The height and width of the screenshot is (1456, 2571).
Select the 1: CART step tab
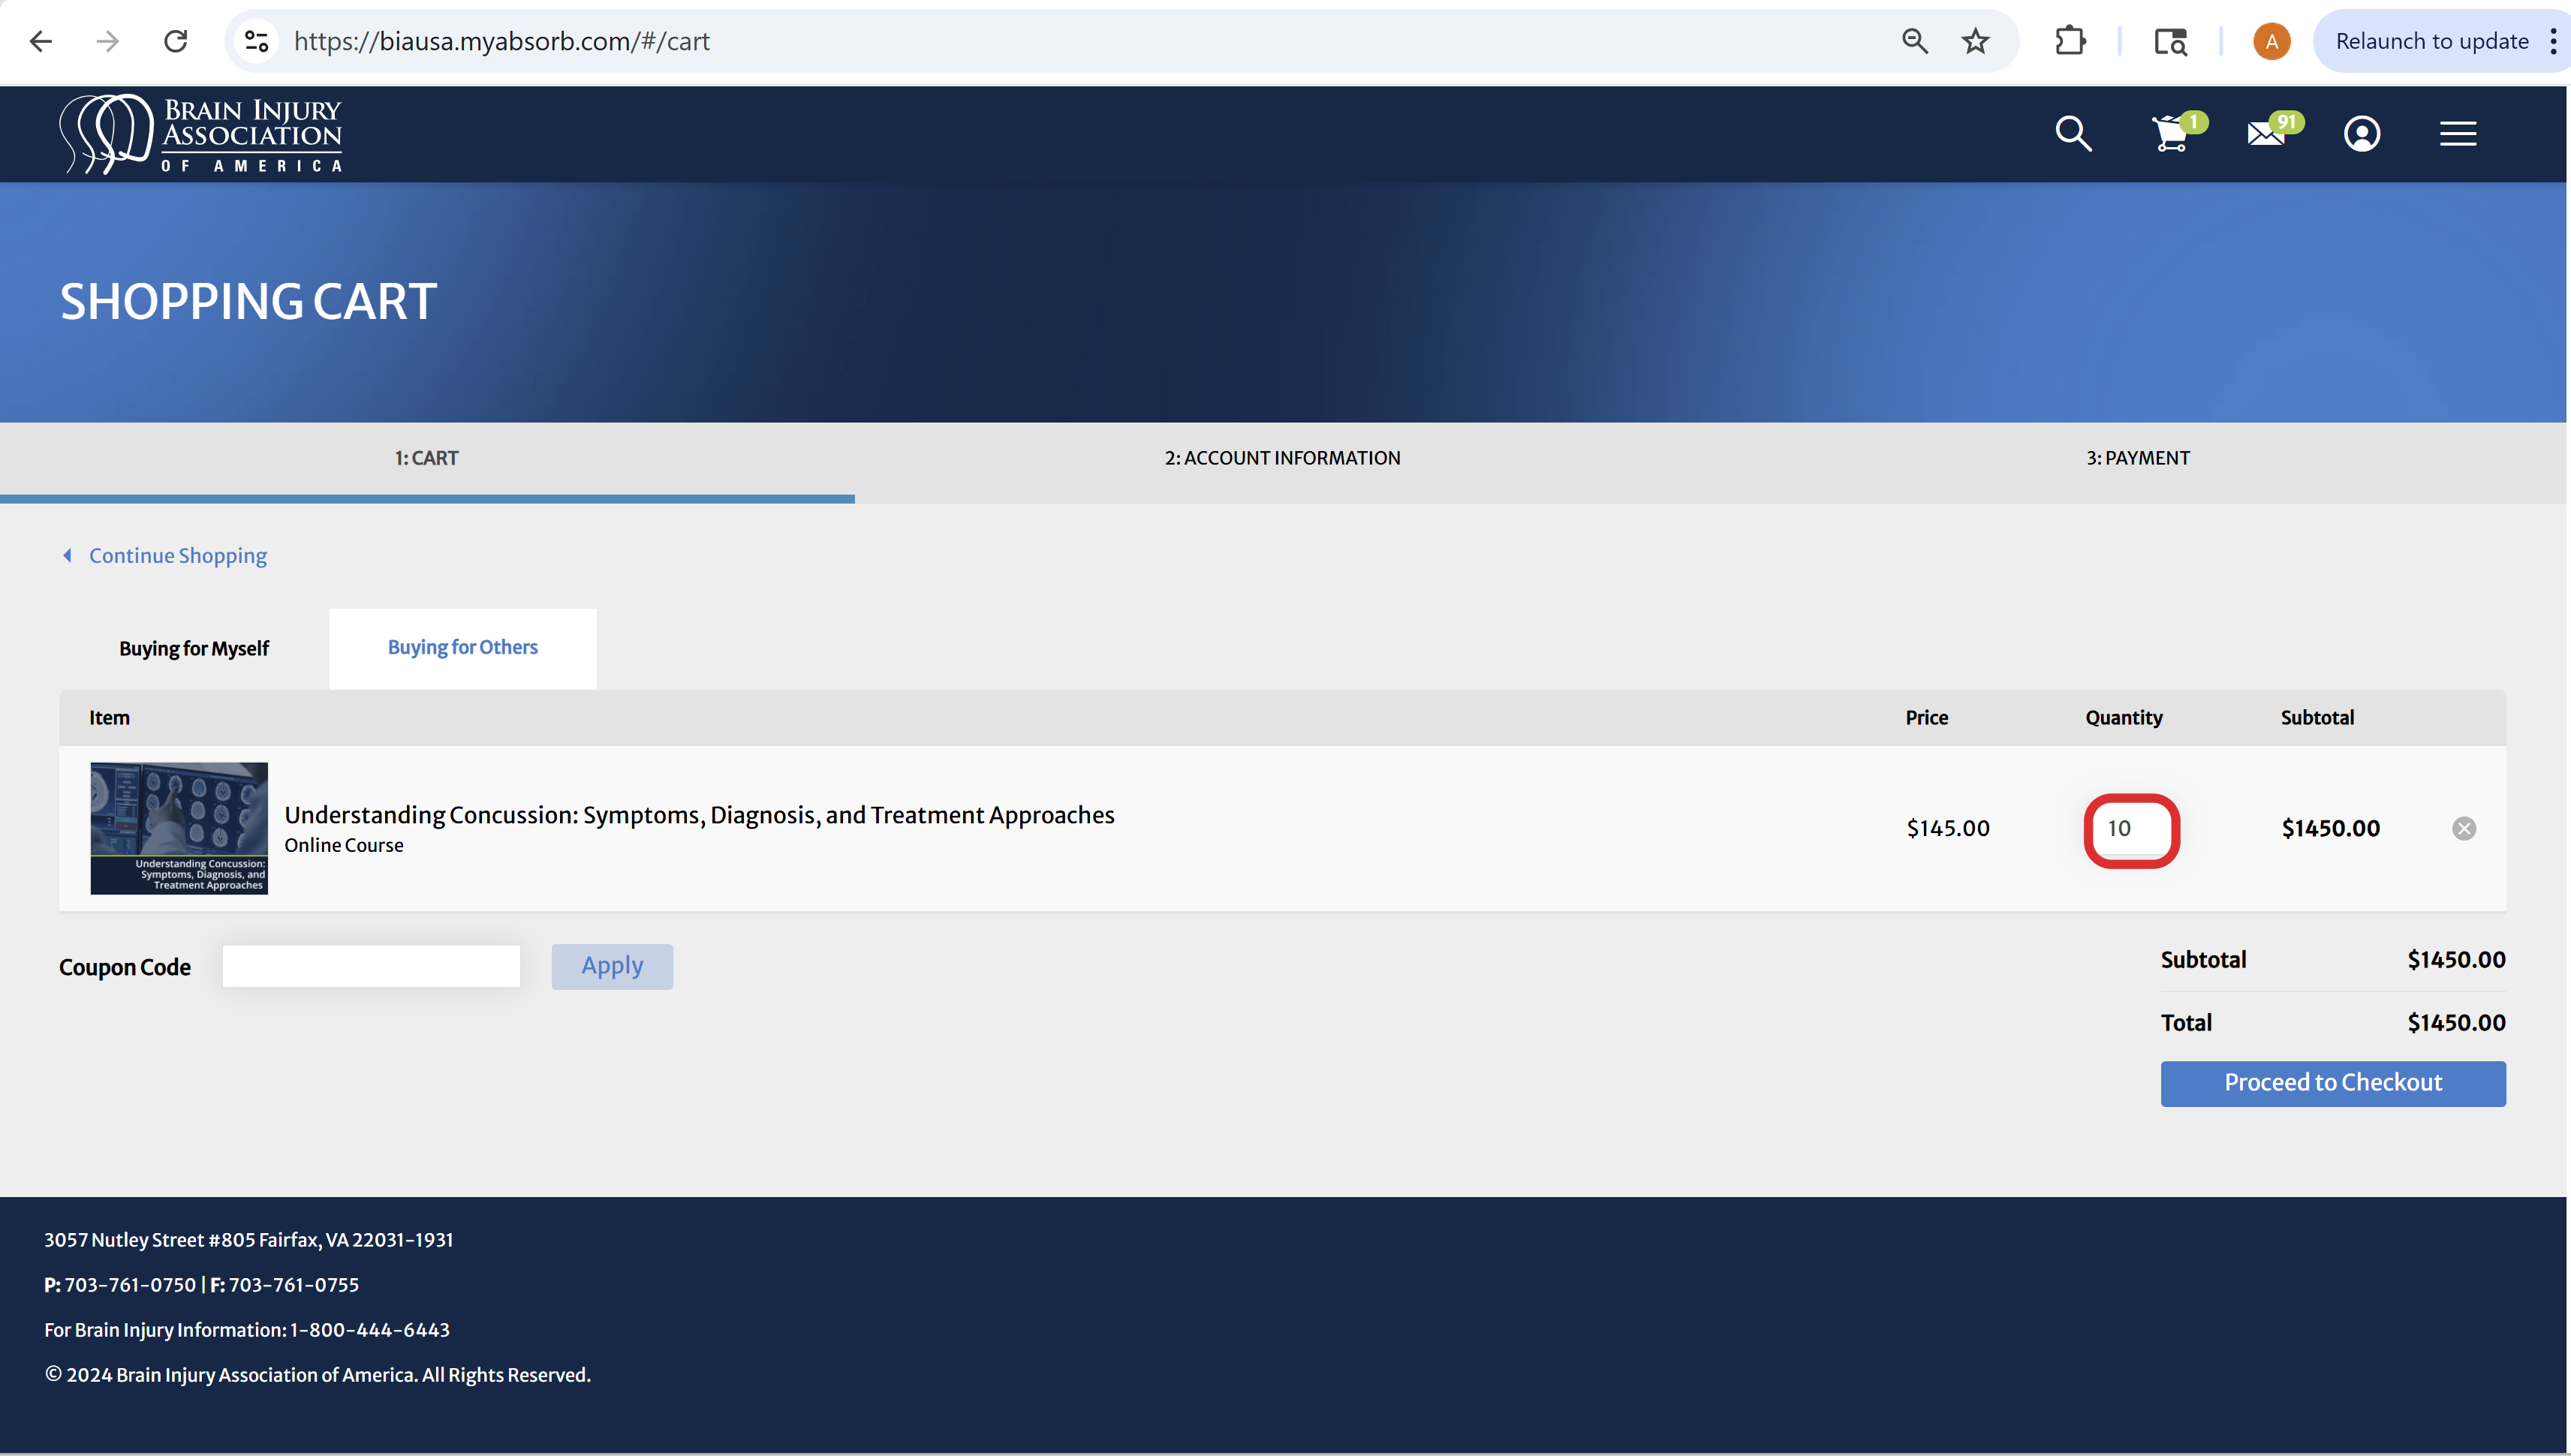(427, 458)
